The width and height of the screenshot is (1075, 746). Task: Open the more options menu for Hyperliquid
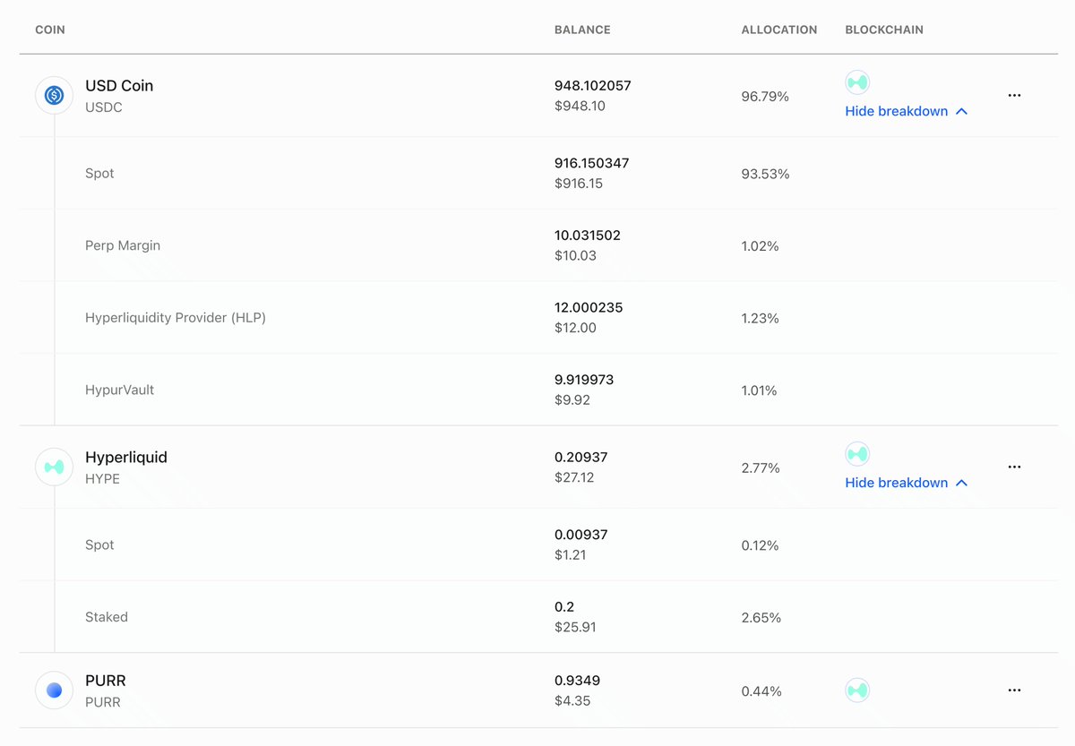pyautogui.click(x=1014, y=467)
